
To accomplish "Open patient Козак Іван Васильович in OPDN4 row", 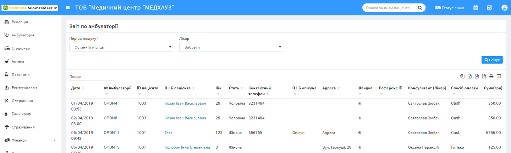I will pyautogui.click(x=185, y=103).
